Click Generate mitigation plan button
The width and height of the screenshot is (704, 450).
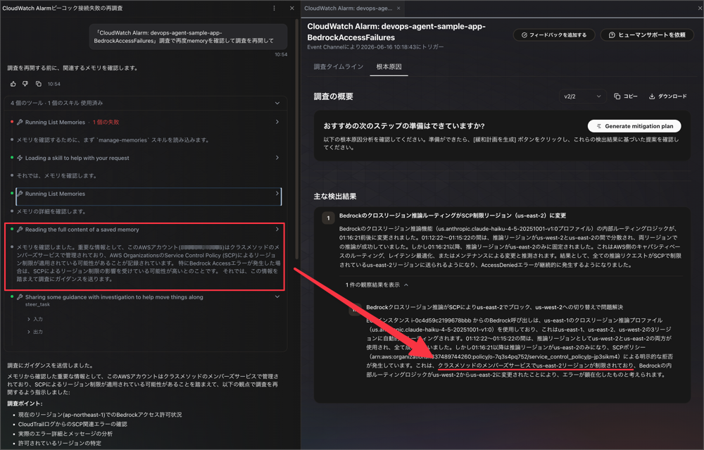[634, 126]
